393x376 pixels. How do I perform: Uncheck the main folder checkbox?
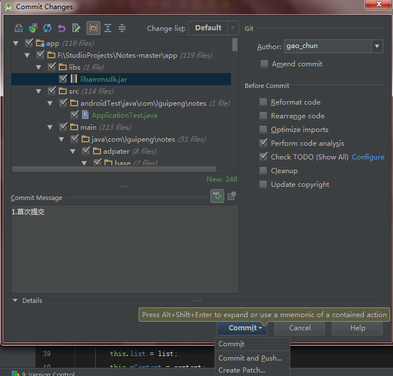pos(63,127)
